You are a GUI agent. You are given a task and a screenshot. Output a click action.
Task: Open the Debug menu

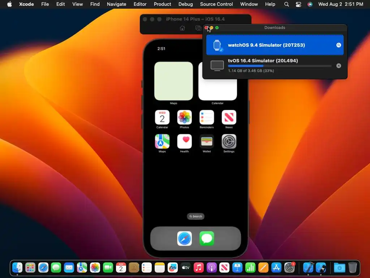[185, 4]
